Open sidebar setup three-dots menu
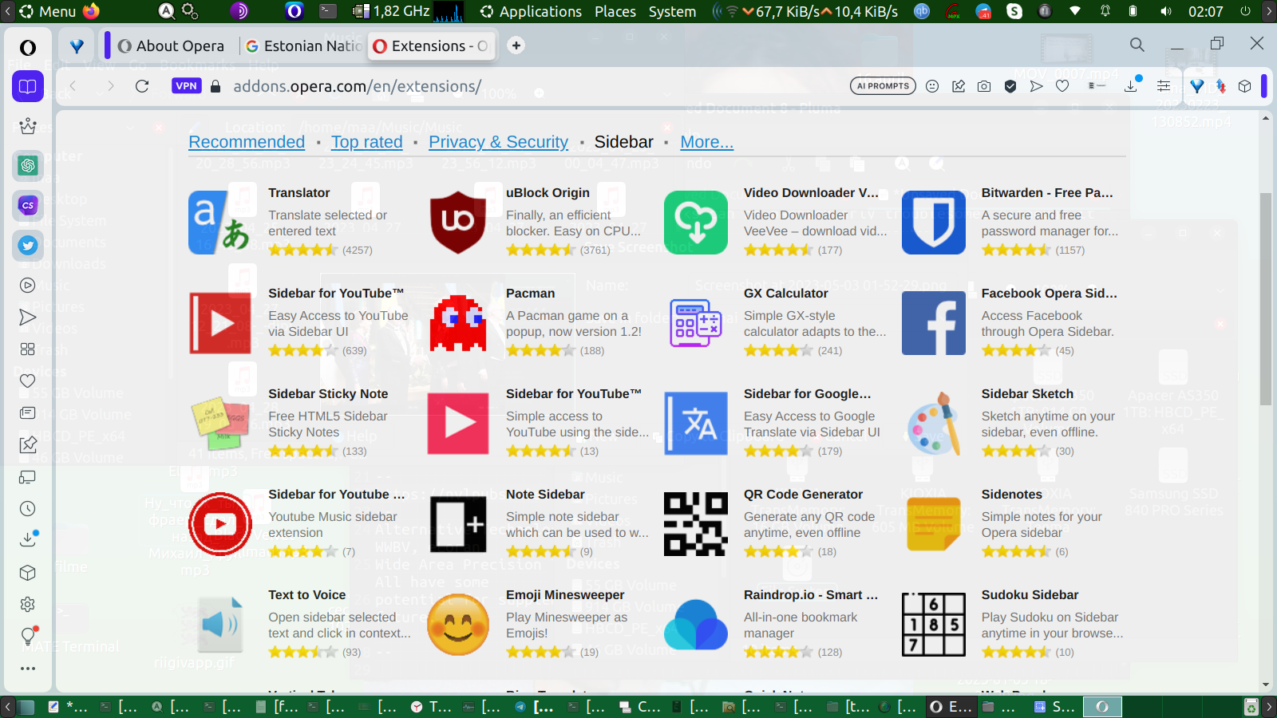Screen dimensions: 1277x718 point(28,669)
